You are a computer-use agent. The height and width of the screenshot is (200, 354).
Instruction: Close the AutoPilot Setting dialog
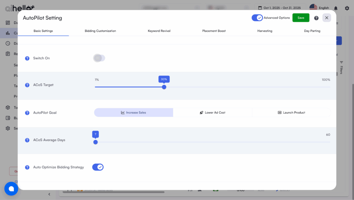pos(326,18)
